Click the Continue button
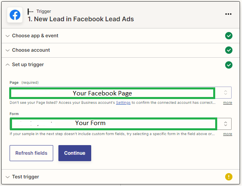The width and height of the screenshot is (242, 186). [x=75, y=153]
